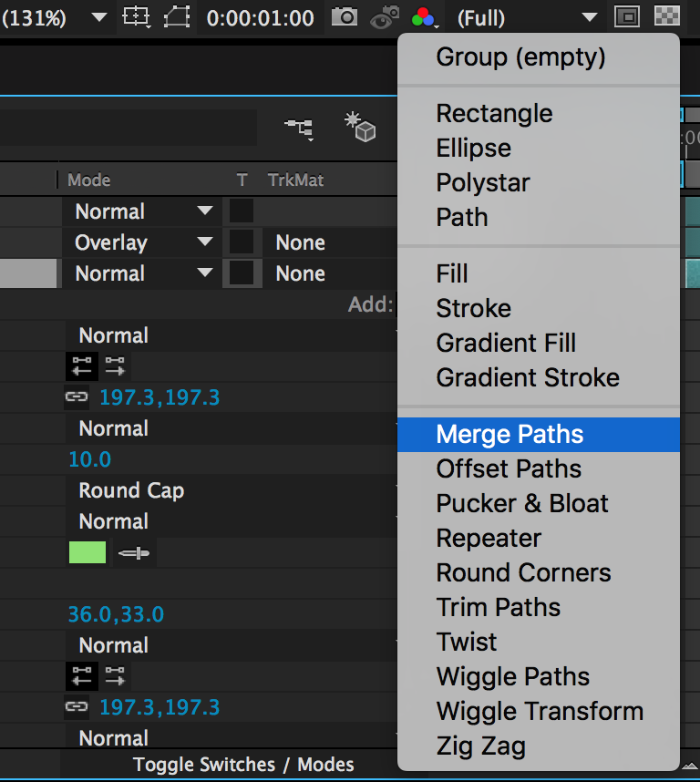The height and width of the screenshot is (782, 700).
Task: Click the snapshot camera icon
Action: tap(345, 17)
